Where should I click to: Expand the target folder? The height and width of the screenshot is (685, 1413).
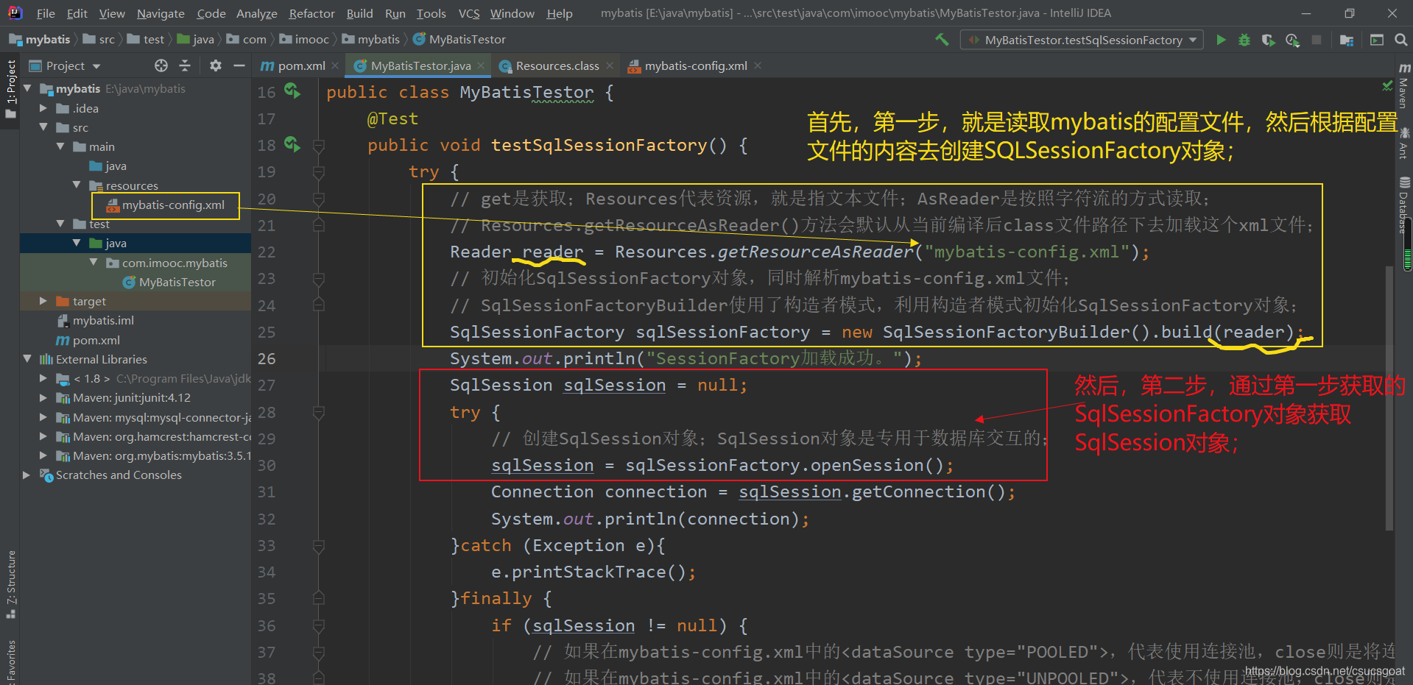click(x=43, y=301)
